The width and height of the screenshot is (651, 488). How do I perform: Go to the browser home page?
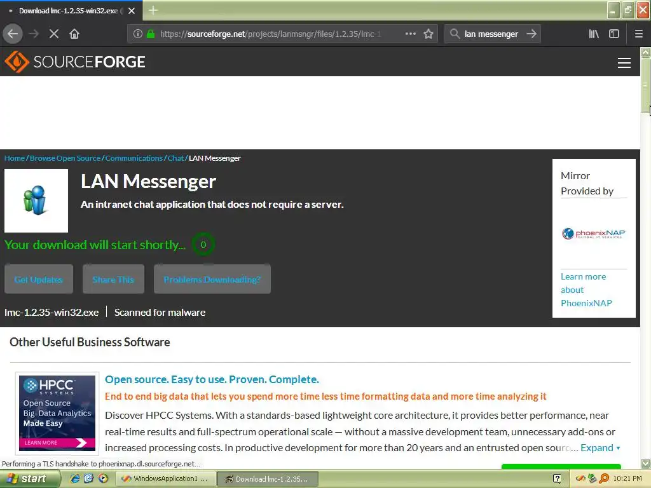pos(74,34)
